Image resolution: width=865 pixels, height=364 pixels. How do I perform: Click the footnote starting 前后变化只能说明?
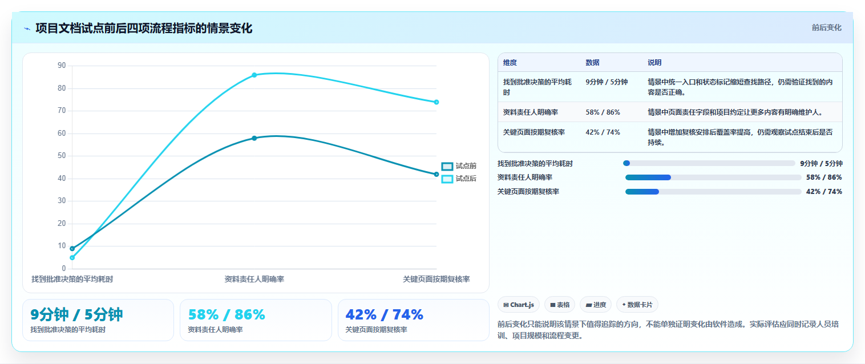pos(668,330)
